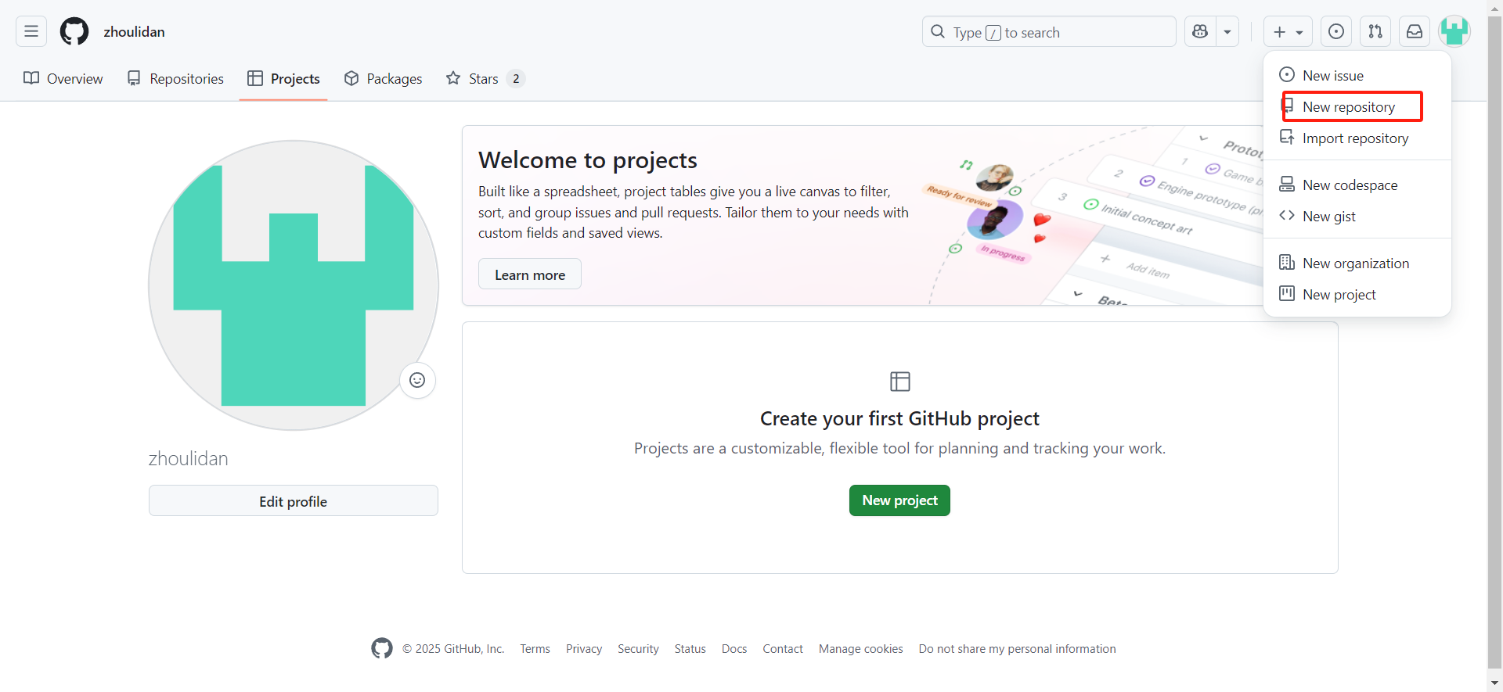Select New project in dropdown menu

click(1357, 294)
